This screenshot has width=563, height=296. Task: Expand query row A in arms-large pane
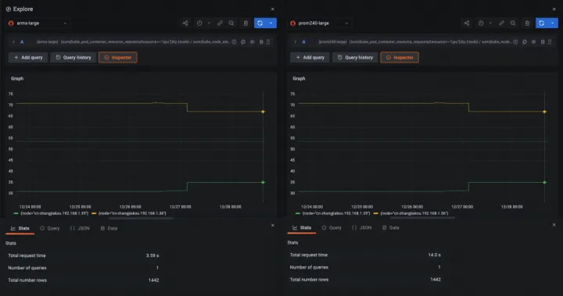[x=13, y=42]
